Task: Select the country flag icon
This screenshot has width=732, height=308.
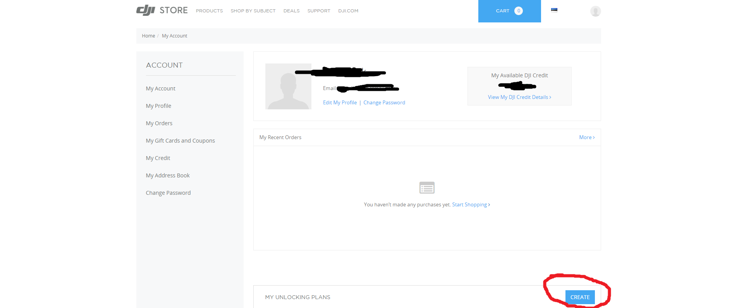Action: [554, 10]
